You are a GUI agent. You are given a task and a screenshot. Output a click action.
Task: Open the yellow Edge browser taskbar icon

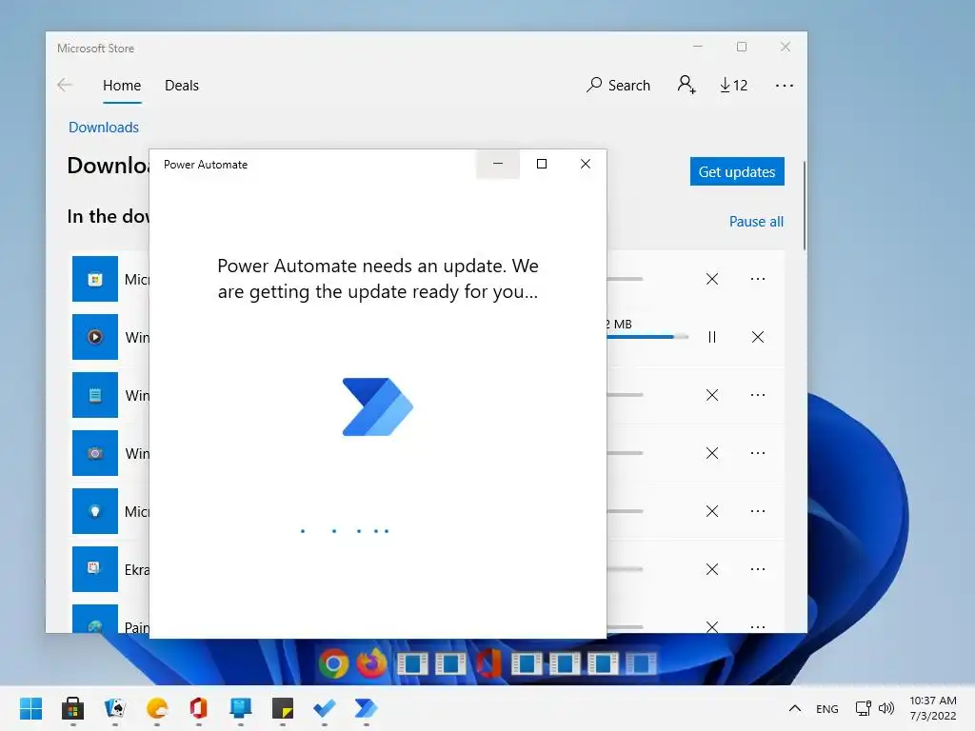coord(157,708)
